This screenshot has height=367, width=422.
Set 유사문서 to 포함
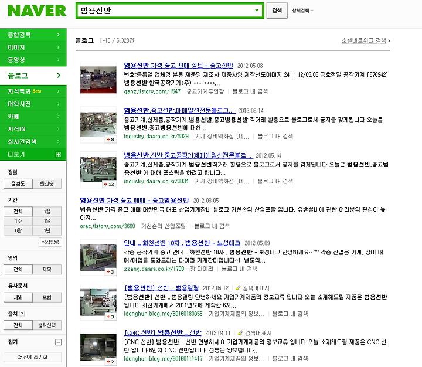pyautogui.click(x=47, y=297)
